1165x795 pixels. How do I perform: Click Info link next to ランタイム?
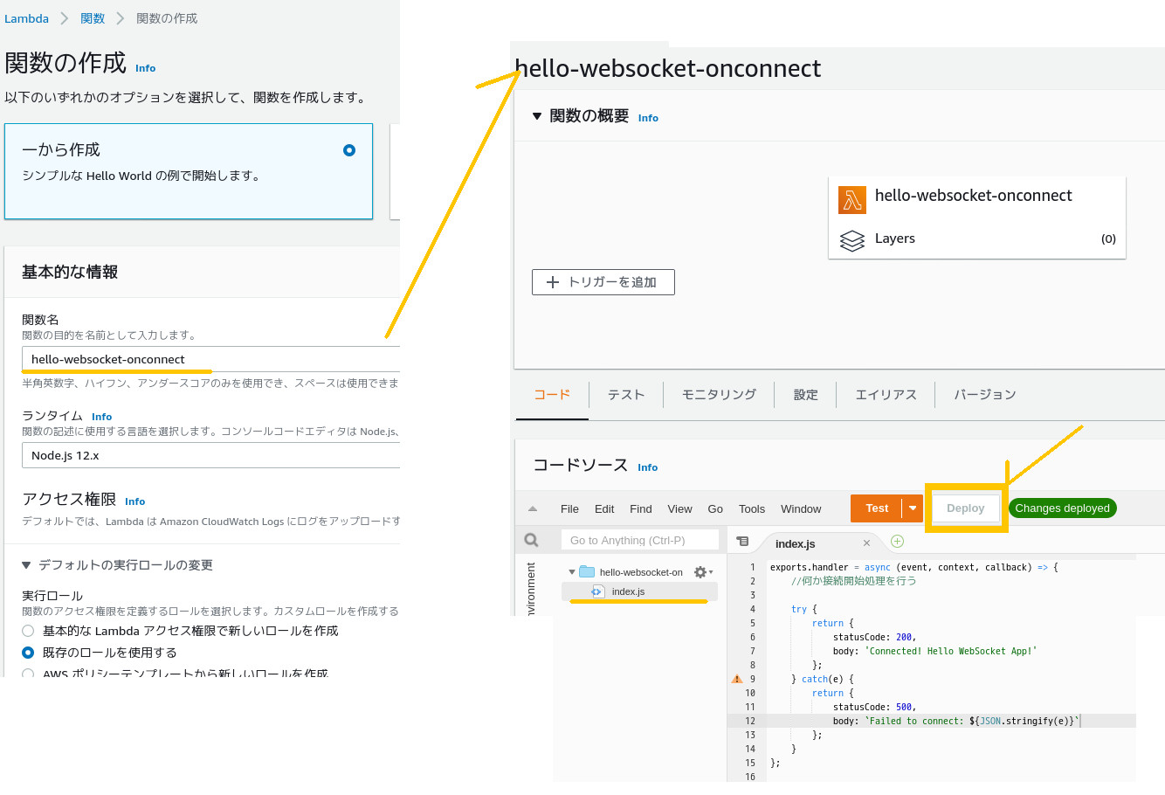(102, 417)
